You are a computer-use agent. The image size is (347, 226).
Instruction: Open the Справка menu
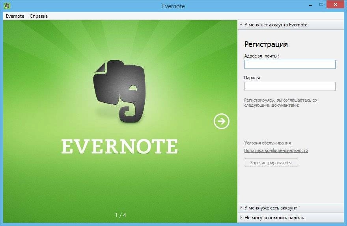point(39,16)
